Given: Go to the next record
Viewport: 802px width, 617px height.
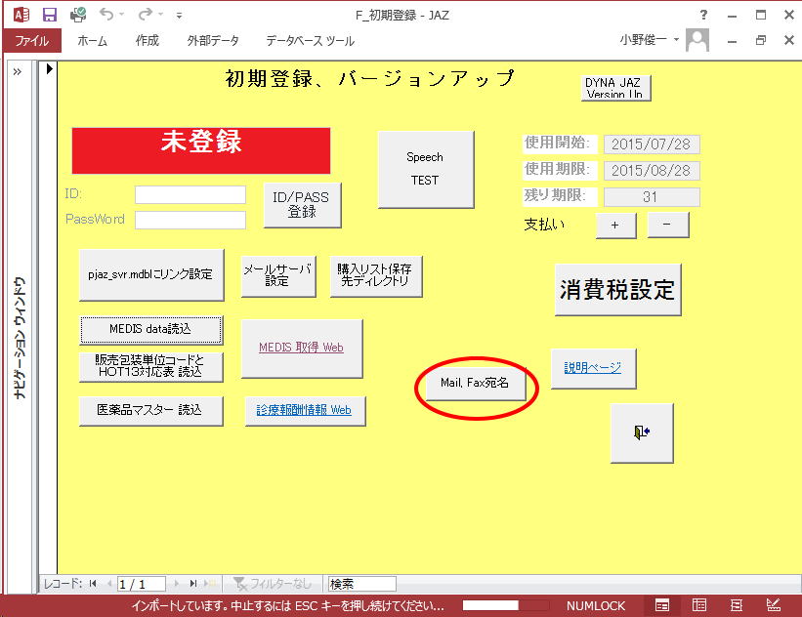Looking at the screenshot, I should click(177, 583).
